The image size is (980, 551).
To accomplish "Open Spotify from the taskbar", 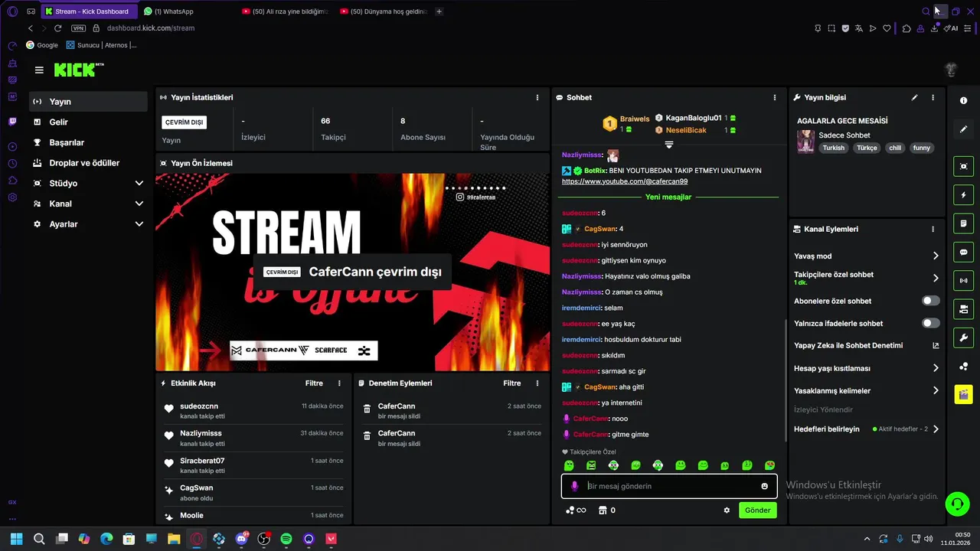I will (286, 539).
